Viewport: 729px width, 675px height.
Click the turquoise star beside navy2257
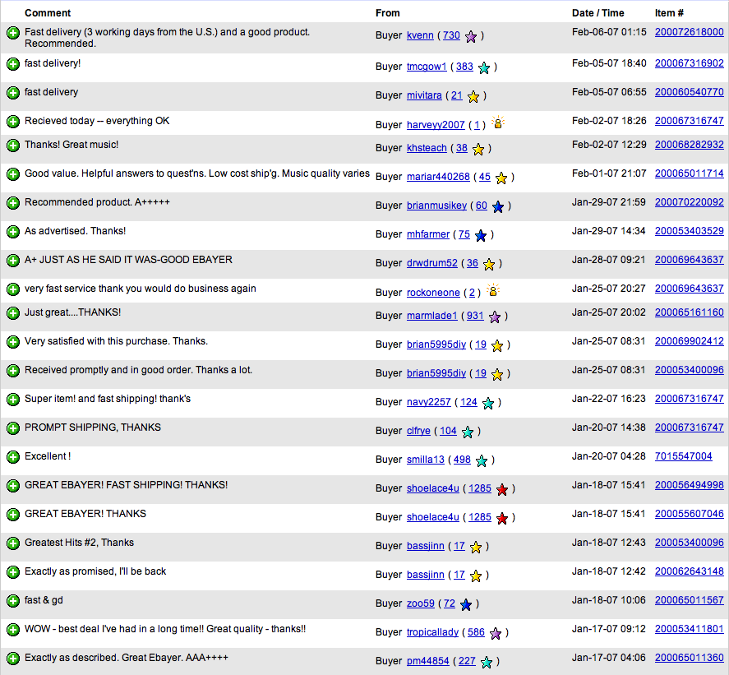488,403
